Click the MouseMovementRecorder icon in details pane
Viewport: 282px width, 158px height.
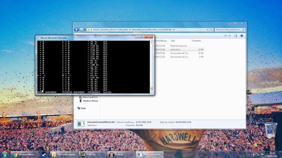[x=81, y=124]
